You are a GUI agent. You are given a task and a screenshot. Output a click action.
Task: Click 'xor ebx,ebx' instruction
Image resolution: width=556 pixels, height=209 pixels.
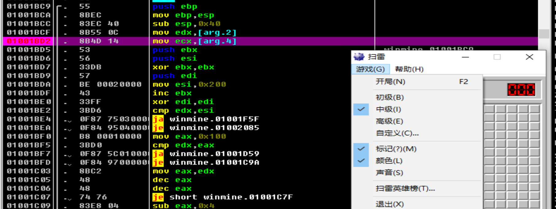[x=183, y=67]
